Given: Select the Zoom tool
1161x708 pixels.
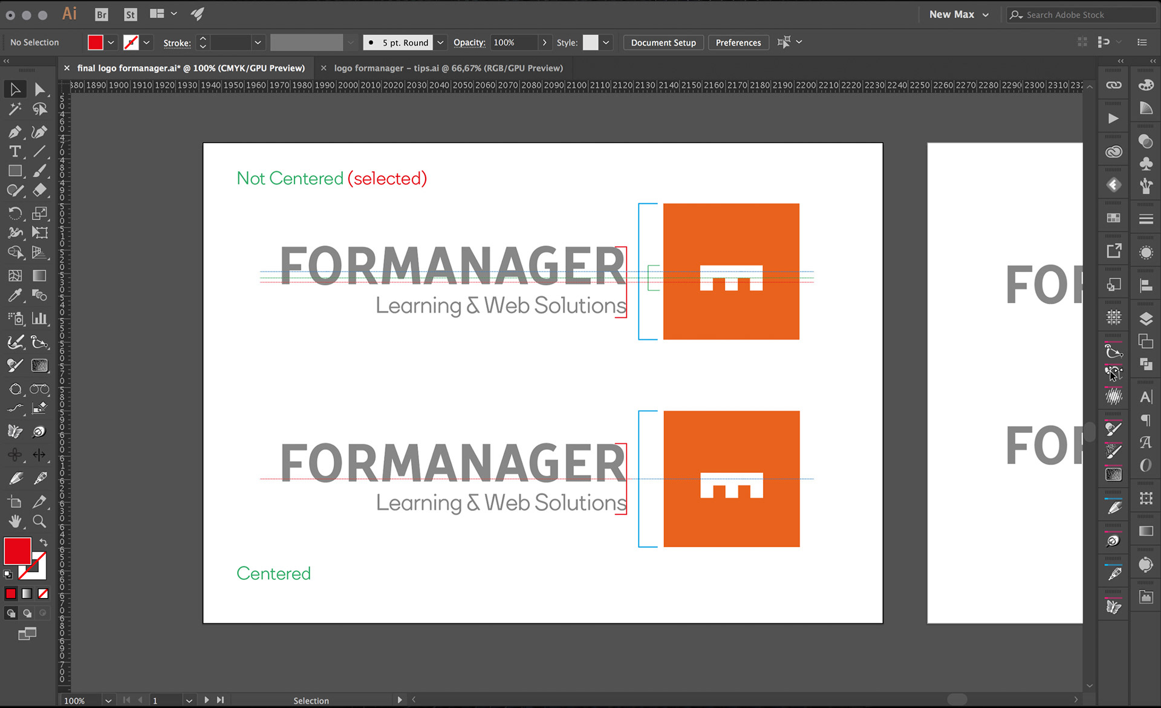Looking at the screenshot, I should (39, 521).
